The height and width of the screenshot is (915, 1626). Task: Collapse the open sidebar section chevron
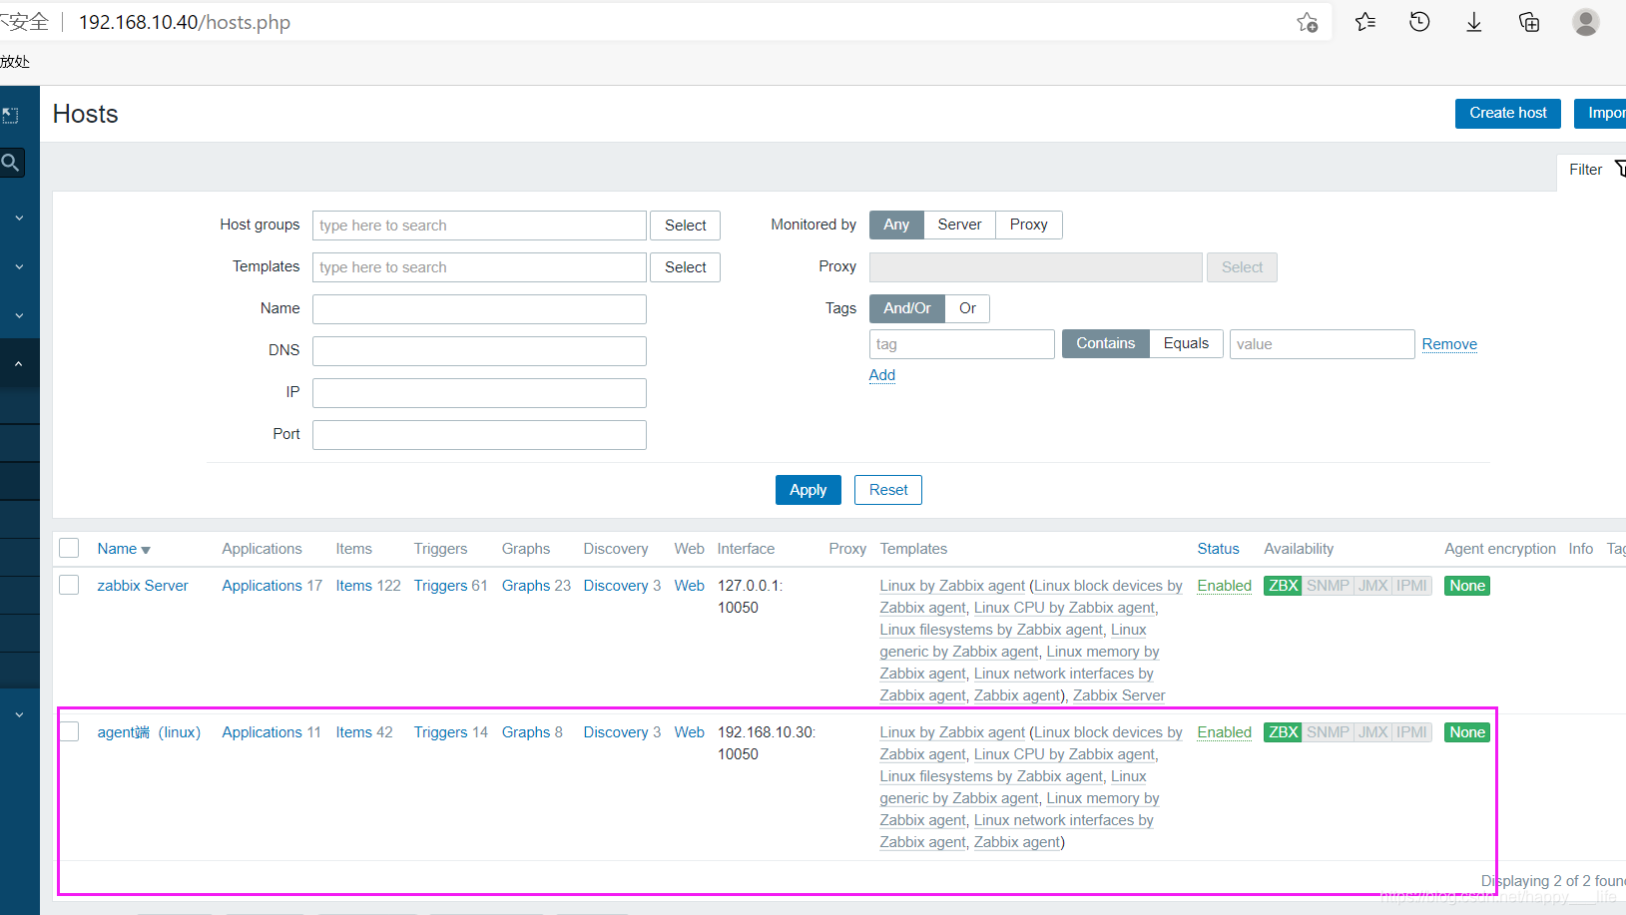19,364
